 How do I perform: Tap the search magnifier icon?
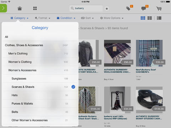tap(72, 8)
